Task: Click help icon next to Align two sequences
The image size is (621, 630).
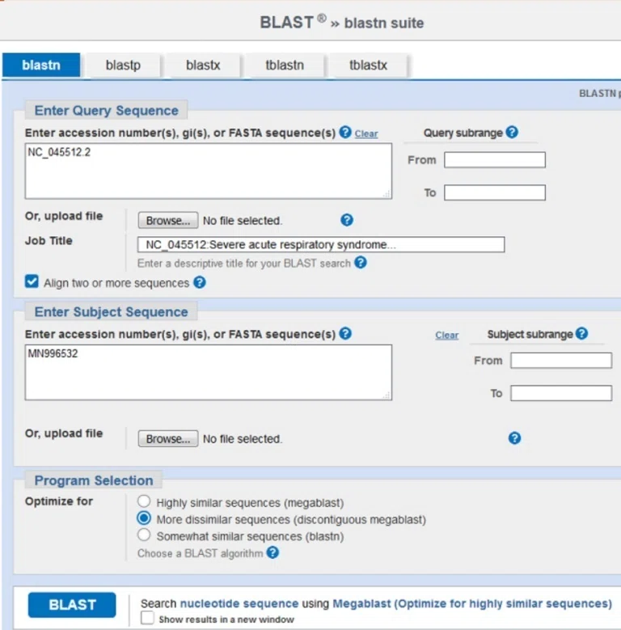Action: pos(199,282)
